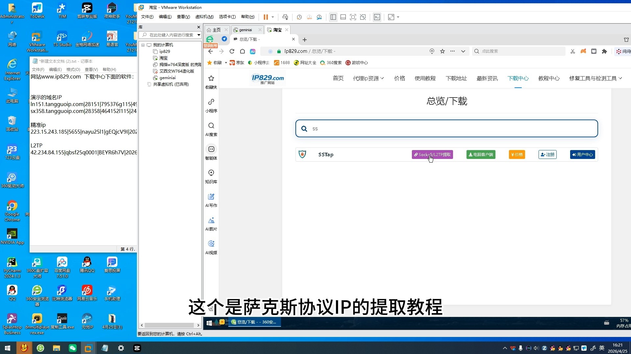Viewport: 631px width, 354px height.
Task: Switch to the 主页 tab in VMware
Action: (x=216, y=30)
